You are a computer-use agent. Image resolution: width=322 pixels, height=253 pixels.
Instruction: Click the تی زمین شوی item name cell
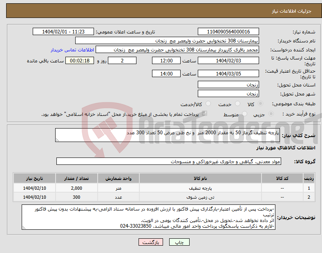[200, 197]
